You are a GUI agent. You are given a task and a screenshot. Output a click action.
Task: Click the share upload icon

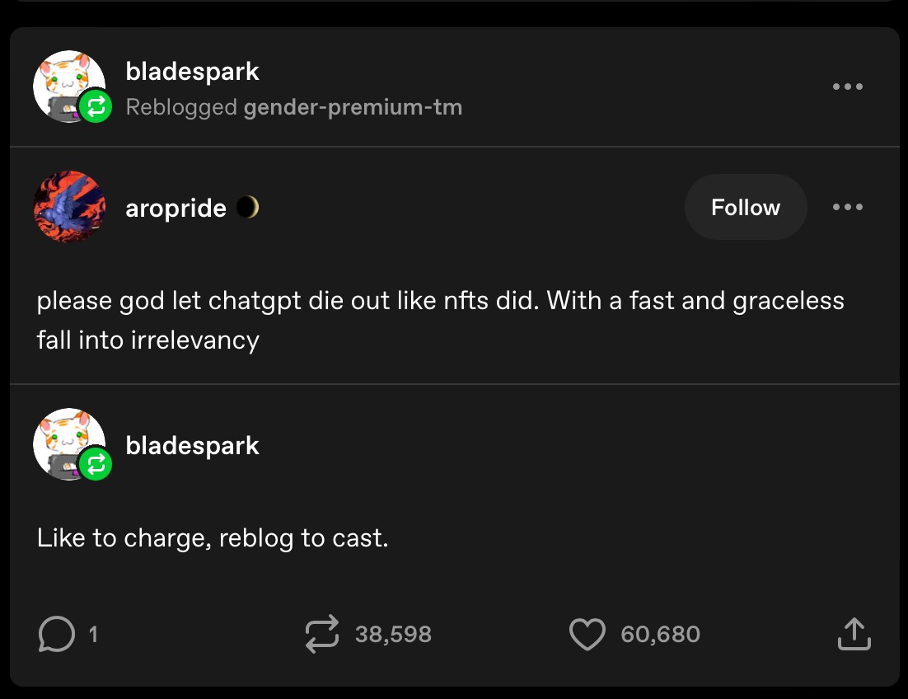coord(854,634)
